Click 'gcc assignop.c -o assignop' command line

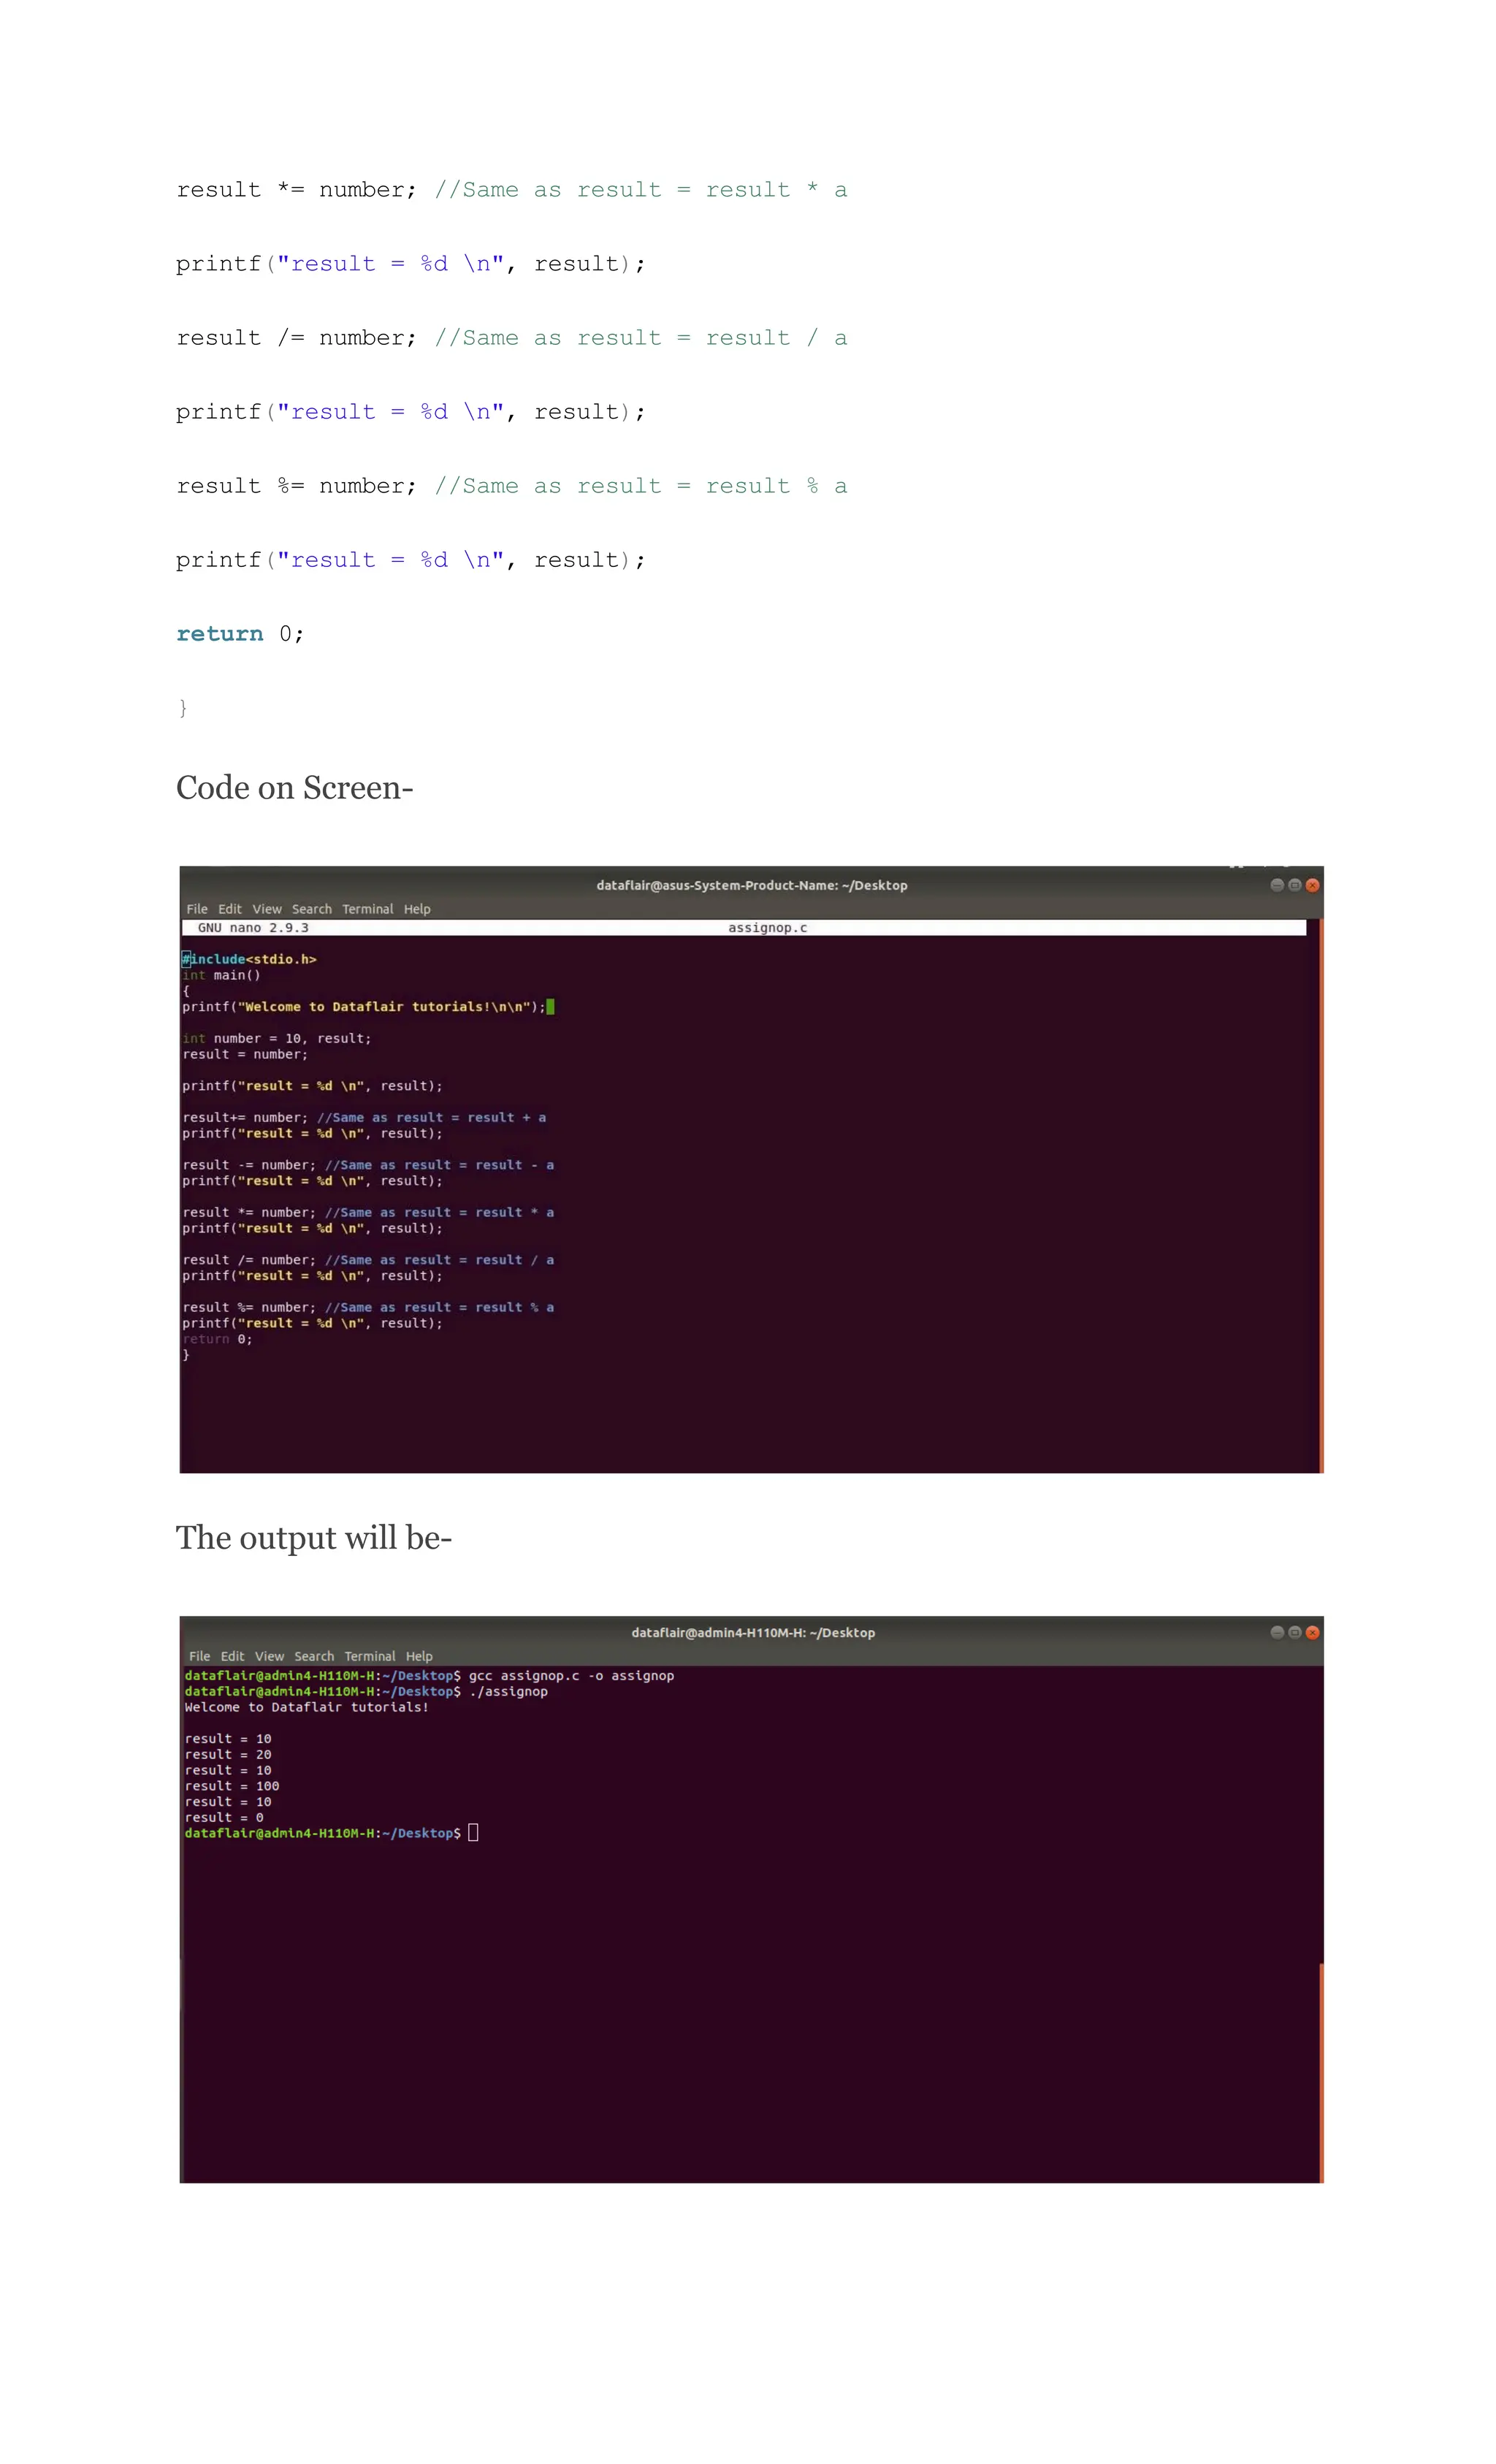point(429,1676)
